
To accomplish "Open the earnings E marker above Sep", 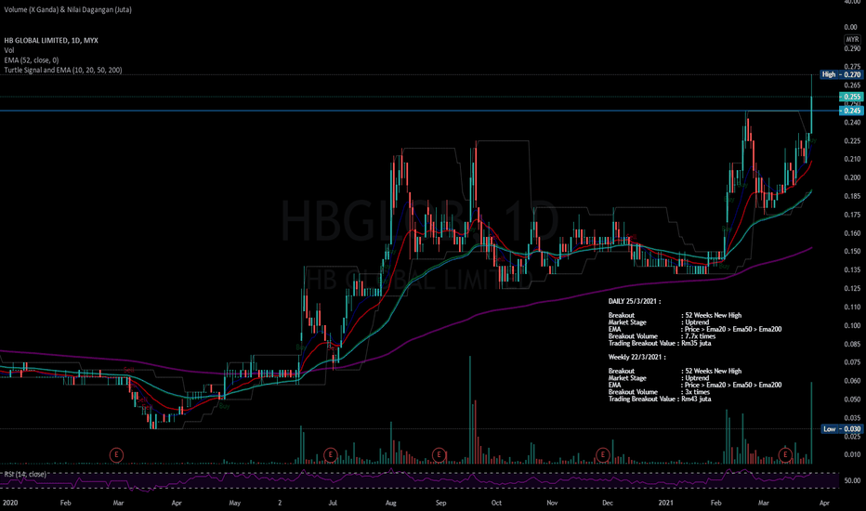I will click(439, 454).
